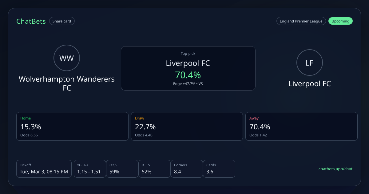
Task: Click the Cards 3.6 stat box
Action: tap(219, 169)
